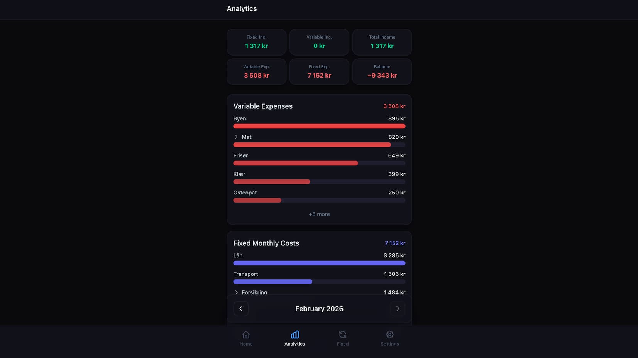The height and width of the screenshot is (358, 638).
Task: Click the Byen expense progress bar
Action: (x=319, y=126)
